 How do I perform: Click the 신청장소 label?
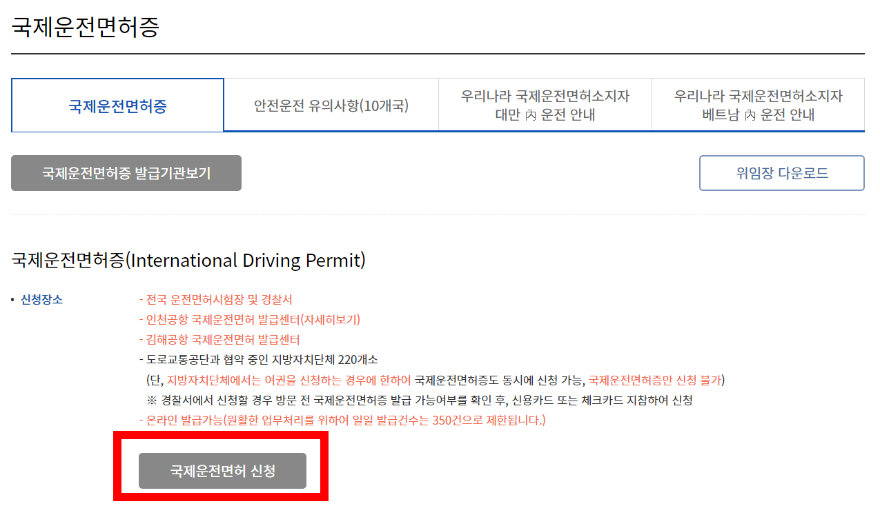(41, 300)
